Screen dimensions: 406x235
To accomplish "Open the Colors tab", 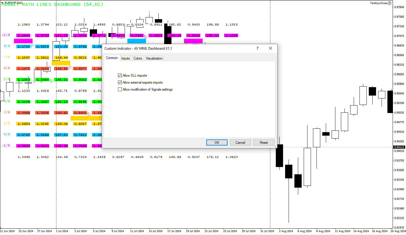I will pyautogui.click(x=138, y=58).
